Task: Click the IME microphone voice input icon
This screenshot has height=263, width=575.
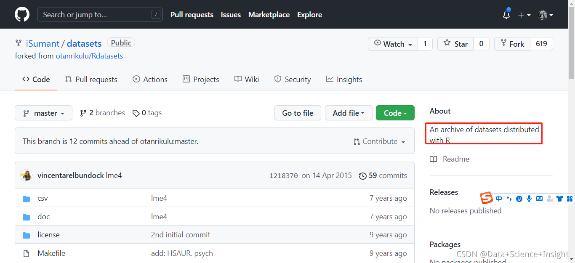Action: 529,199
